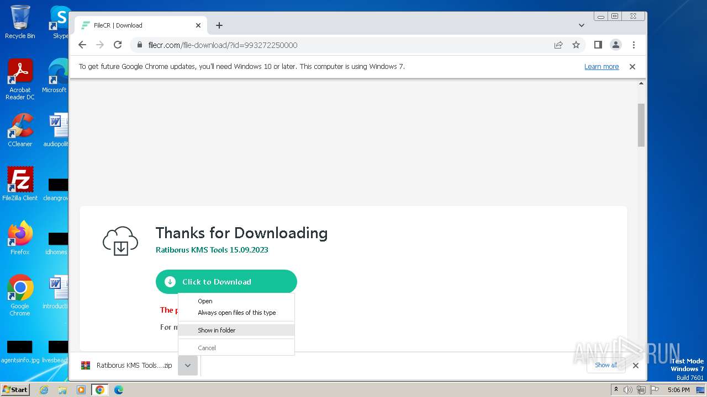Viewport: 707px width, 397px height.
Task: Open Internet Explorer from taskbar
Action: click(44, 390)
